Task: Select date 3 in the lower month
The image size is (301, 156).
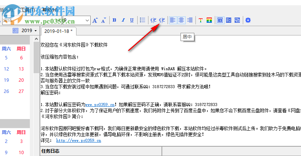Action: [x=21, y=141]
